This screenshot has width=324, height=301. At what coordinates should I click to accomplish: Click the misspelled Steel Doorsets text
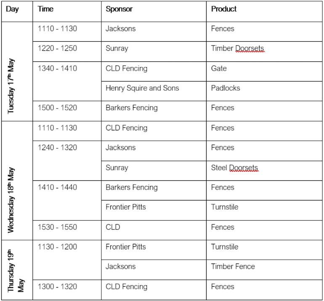tap(234, 168)
